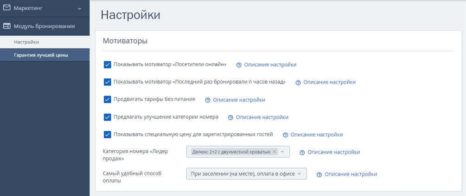The width and height of the screenshot is (466, 196).
Task: Open Описание настройки link for «Последний раз бронировали»
Action: (329, 82)
